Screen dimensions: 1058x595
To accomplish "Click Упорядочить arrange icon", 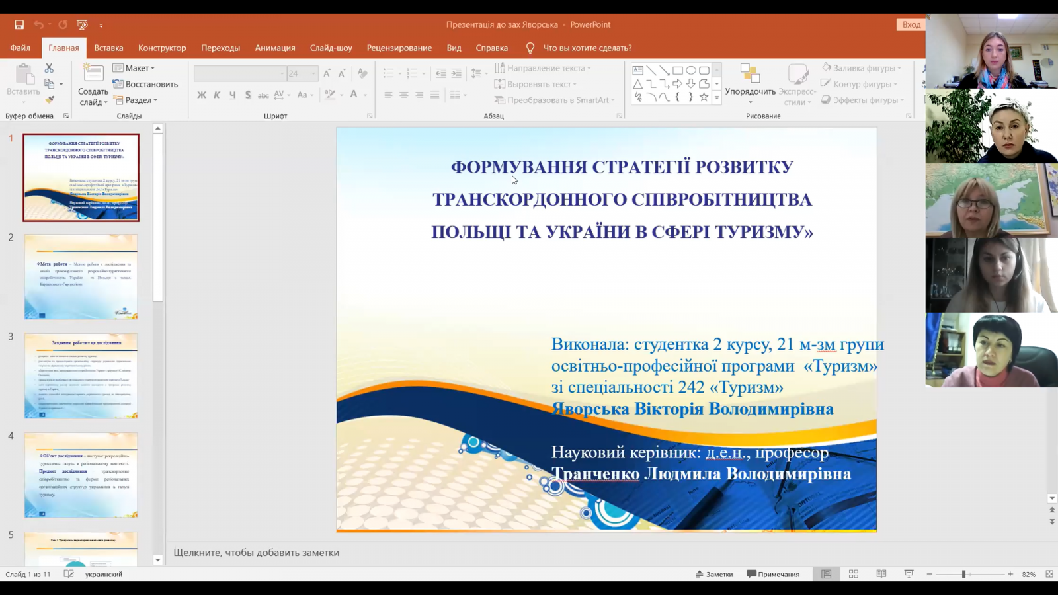I will pyautogui.click(x=750, y=73).
